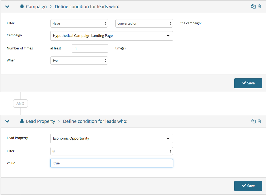The height and width of the screenshot is (195, 267).
Task: Click the Campaign gear icon in the header
Action: (x=22, y=7)
